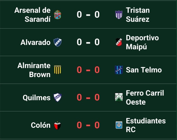Open the Ferro Carril Oeste team name
The width and height of the screenshot is (177, 140).
tap(145, 98)
